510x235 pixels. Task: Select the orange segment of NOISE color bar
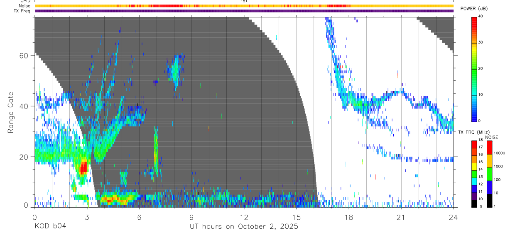pos(489,160)
